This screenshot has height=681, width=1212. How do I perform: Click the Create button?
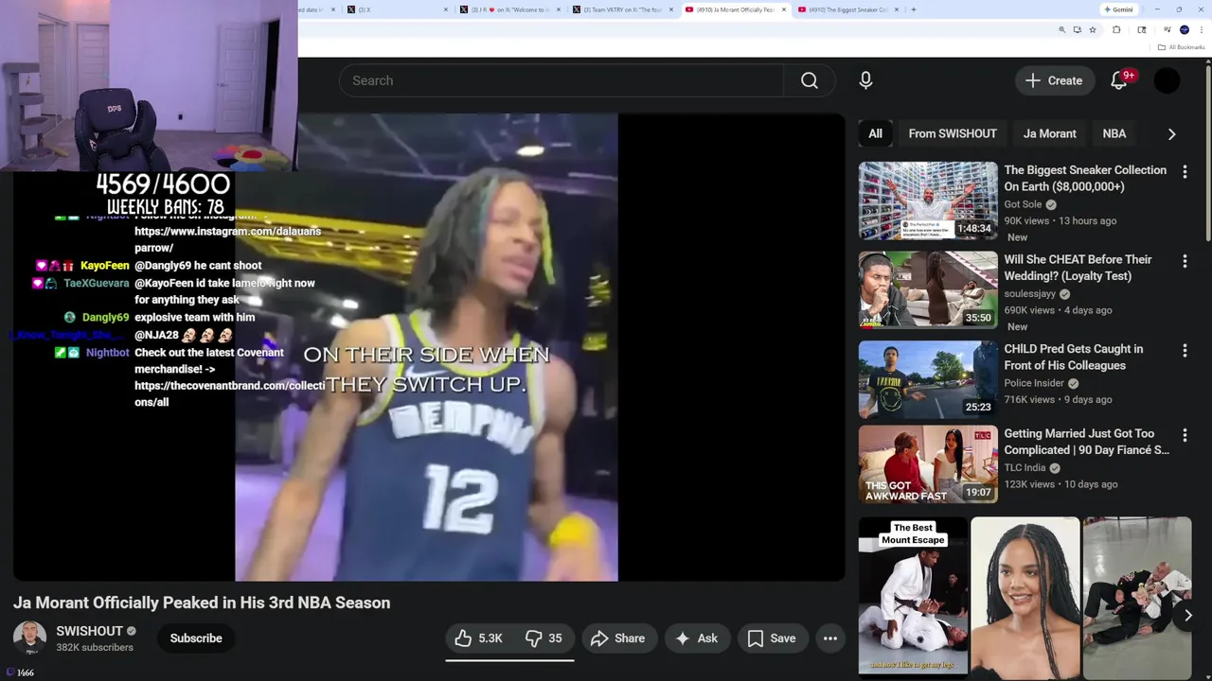pos(1054,80)
